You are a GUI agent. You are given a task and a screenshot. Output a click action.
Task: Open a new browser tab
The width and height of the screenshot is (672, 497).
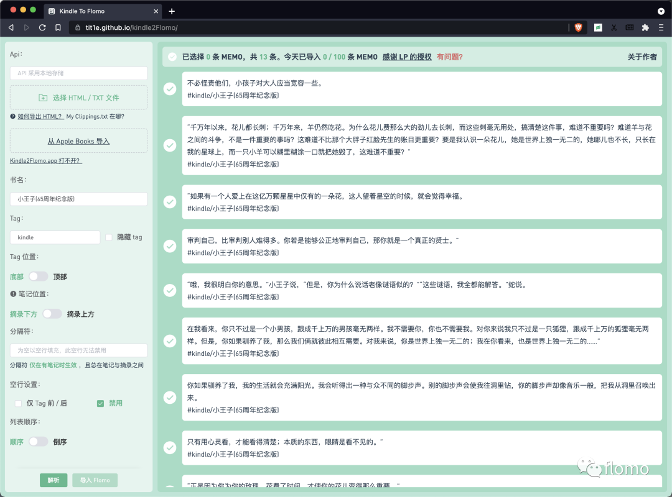[172, 11]
